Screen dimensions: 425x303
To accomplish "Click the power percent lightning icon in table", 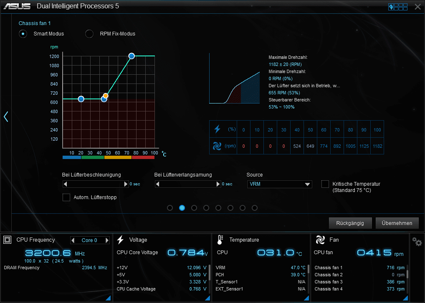I will tap(217, 129).
